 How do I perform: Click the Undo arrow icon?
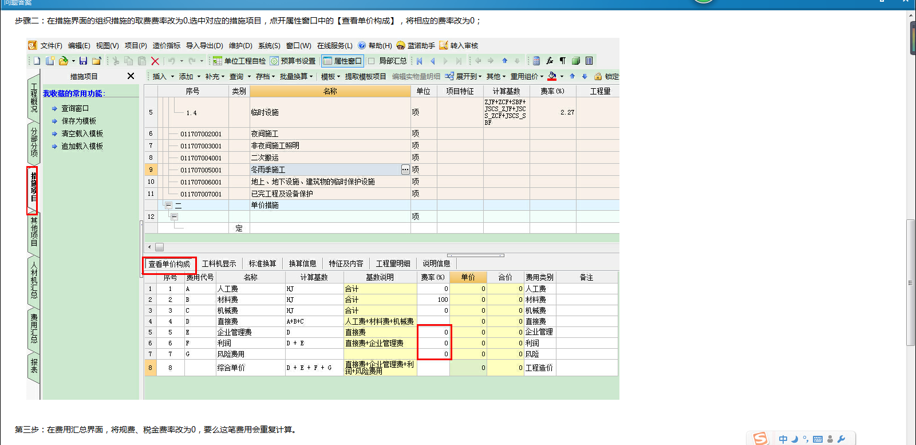(172, 61)
